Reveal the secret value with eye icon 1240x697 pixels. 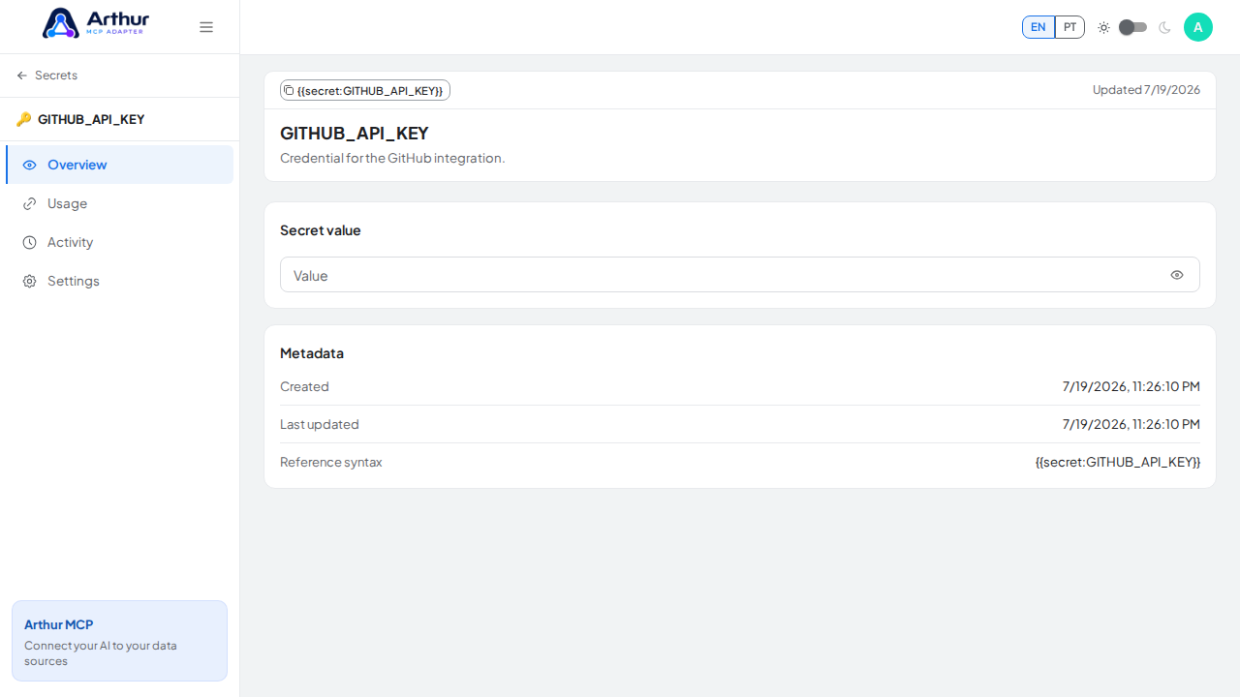tap(1177, 275)
